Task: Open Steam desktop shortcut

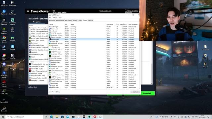Action: [4, 48]
